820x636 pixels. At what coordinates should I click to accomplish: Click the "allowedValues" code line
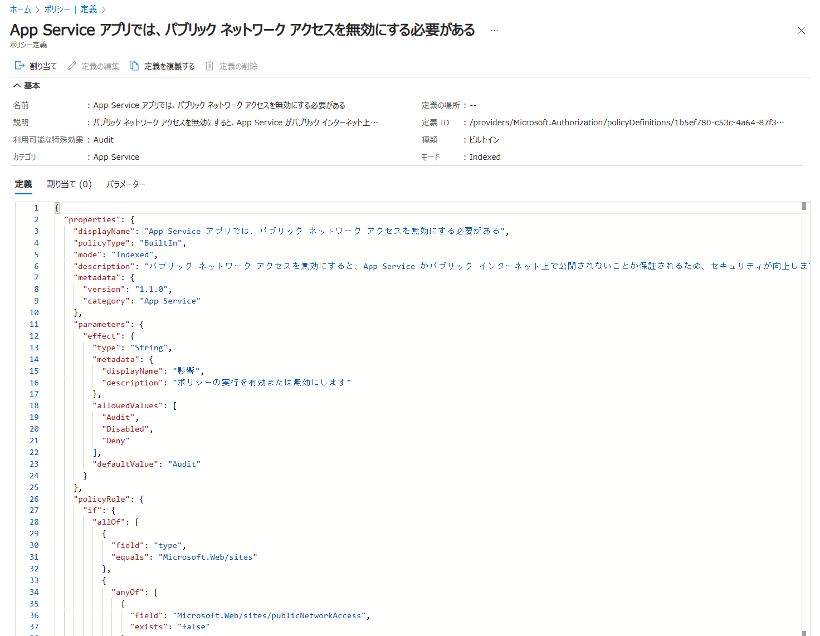[x=135, y=406]
